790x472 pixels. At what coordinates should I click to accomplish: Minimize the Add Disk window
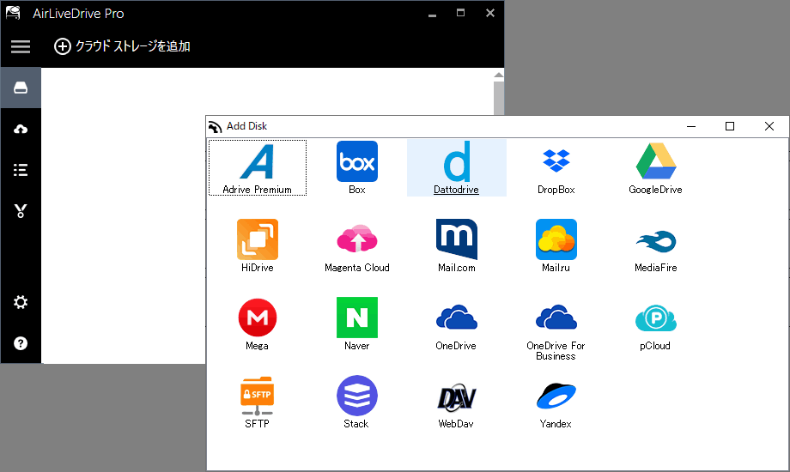pos(691,126)
